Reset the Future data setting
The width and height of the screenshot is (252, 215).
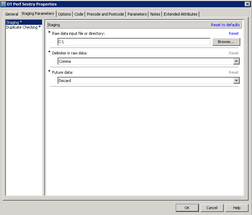coord(234,72)
